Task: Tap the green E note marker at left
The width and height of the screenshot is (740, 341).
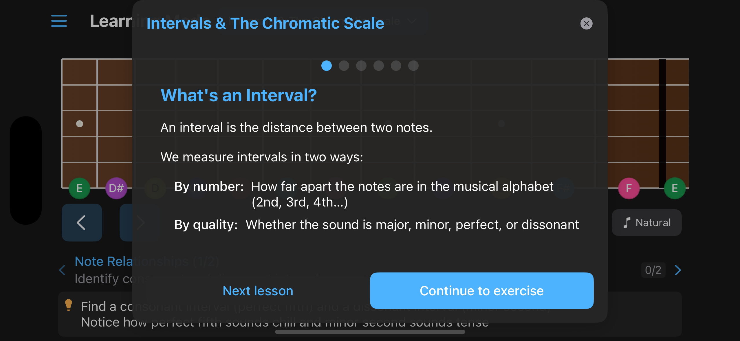Action: [80, 188]
